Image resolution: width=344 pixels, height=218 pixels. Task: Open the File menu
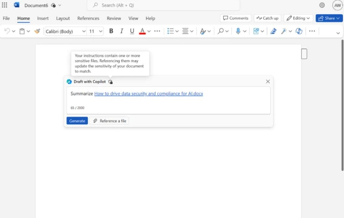pyautogui.click(x=6, y=18)
